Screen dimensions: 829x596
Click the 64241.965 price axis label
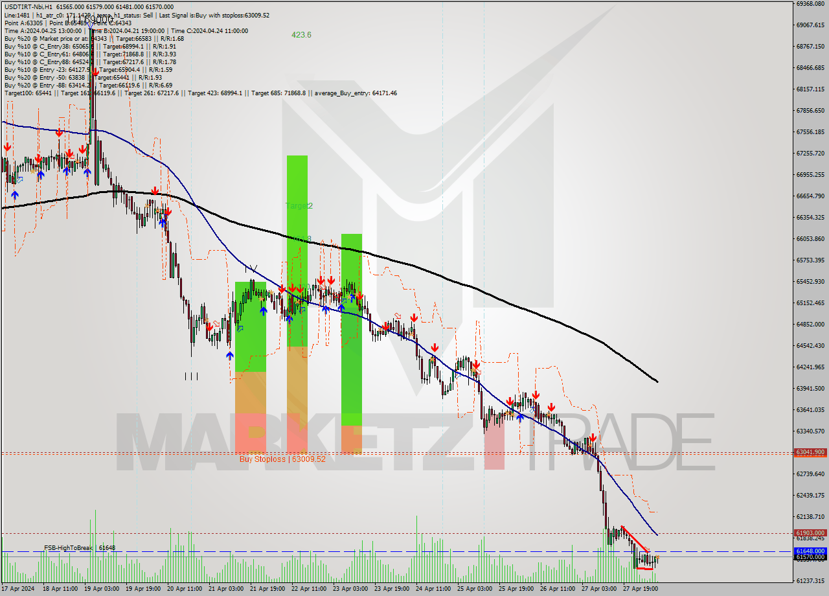click(810, 367)
